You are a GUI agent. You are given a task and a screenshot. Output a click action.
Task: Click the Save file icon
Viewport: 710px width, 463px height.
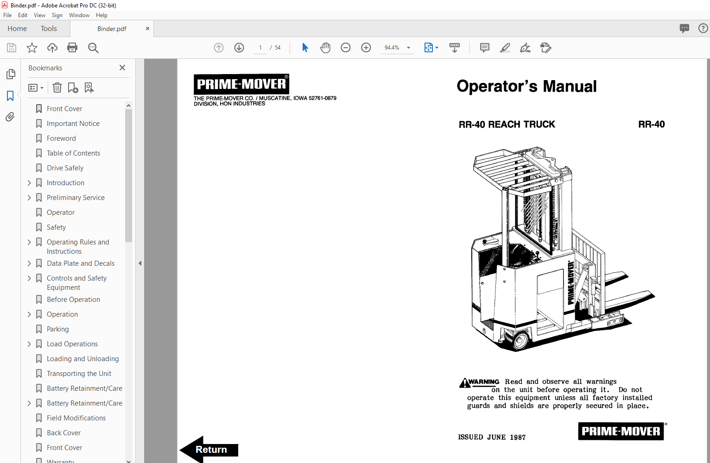[12, 48]
